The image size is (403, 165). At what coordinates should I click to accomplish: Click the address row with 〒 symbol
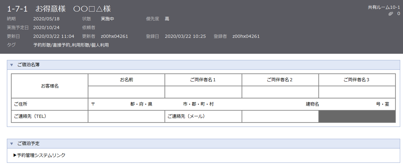[241, 104]
